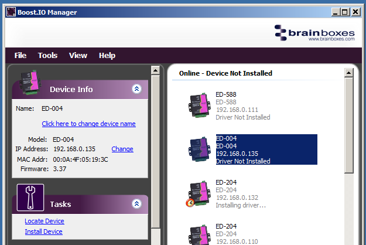This screenshot has height=245, width=366.
Task: Click the bottom ED-204 device icon
Action: pyautogui.click(x=199, y=234)
